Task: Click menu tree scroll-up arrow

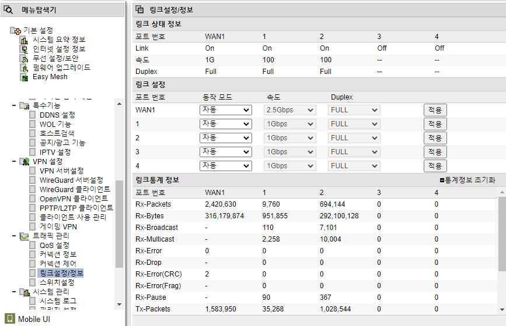Action: pyautogui.click(x=119, y=104)
